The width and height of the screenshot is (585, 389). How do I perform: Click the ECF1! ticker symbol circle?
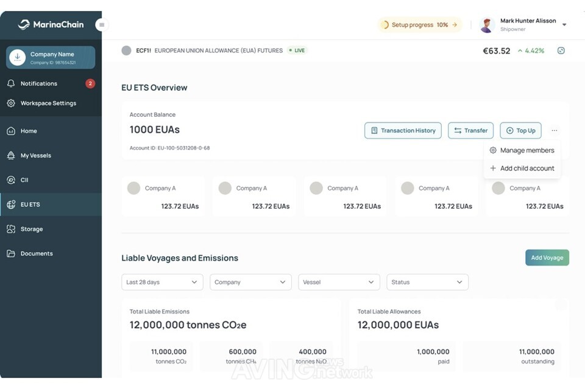pyautogui.click(x=127, y=51)
